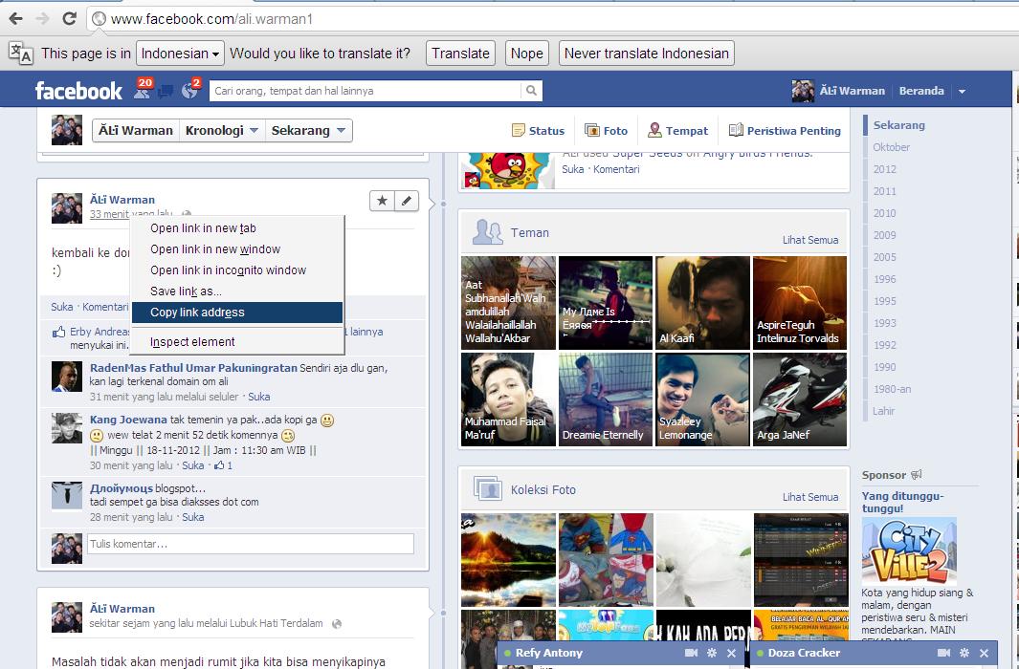Screen dimensions: 1019x669
Task: Open friend requests icon with badge 20
Action: pos(143,90)
